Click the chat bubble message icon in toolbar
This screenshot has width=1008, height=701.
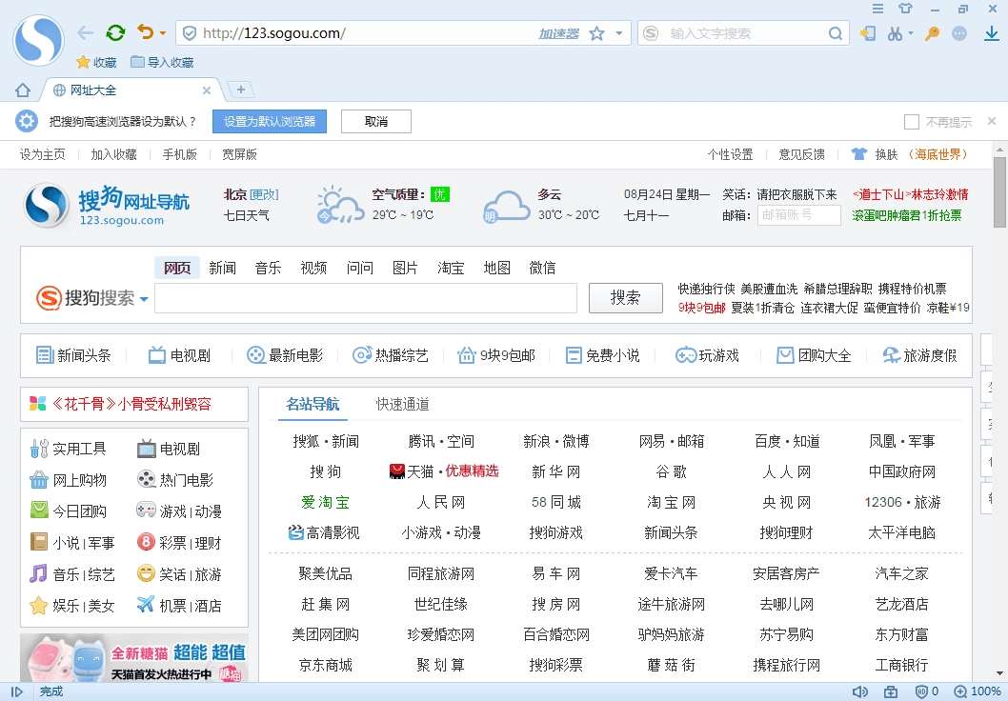[959, 33]
